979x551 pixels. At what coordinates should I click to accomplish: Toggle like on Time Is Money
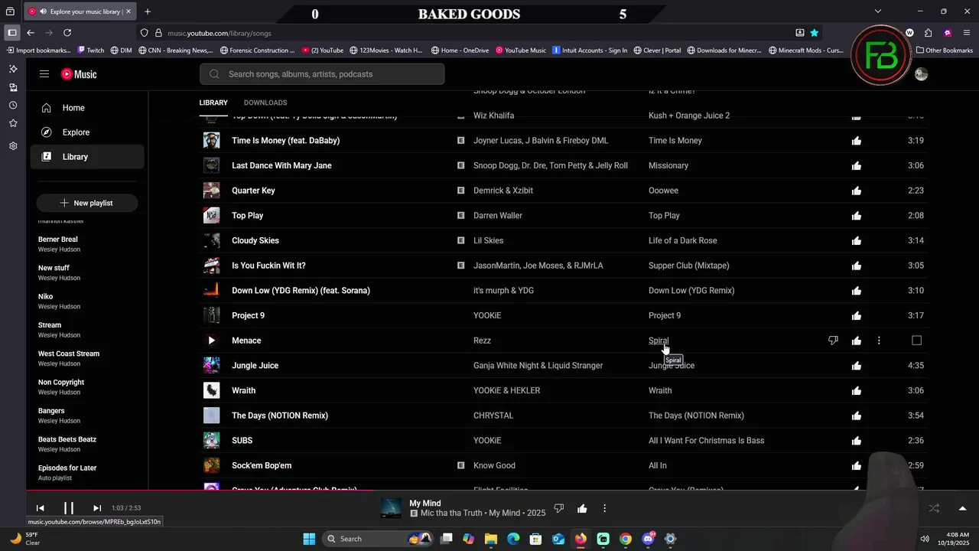(856, 141)
